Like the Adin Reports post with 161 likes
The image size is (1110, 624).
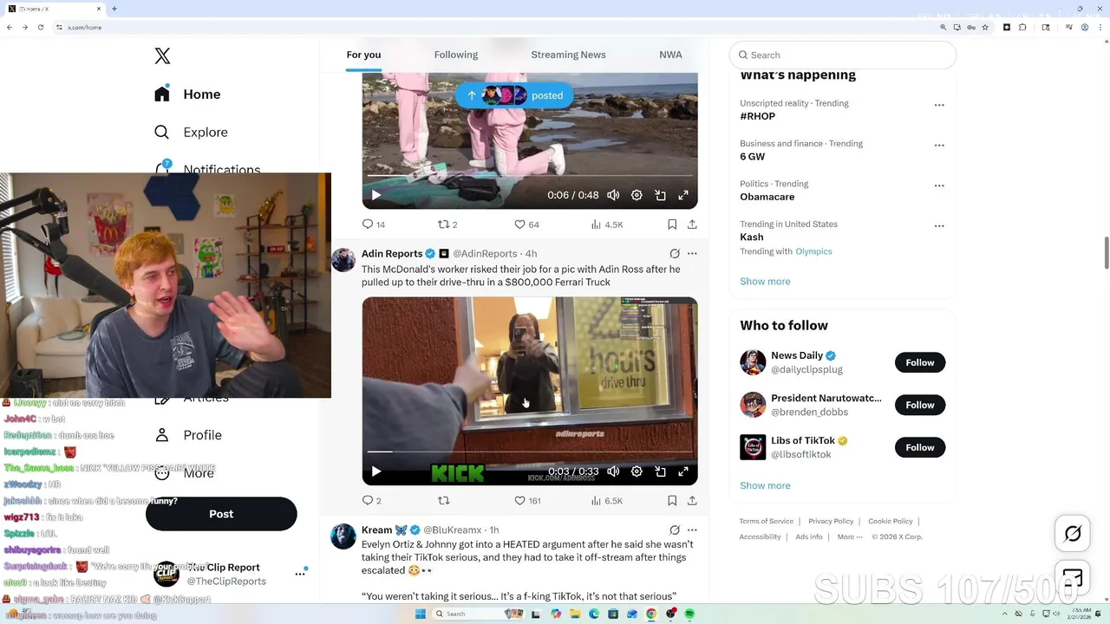527,501
